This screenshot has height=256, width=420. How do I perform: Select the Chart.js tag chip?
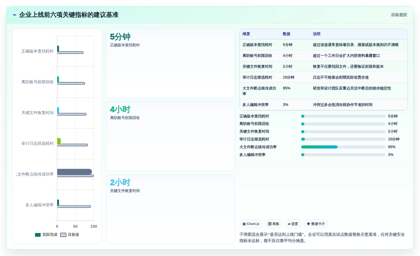(x=251, y=224)
